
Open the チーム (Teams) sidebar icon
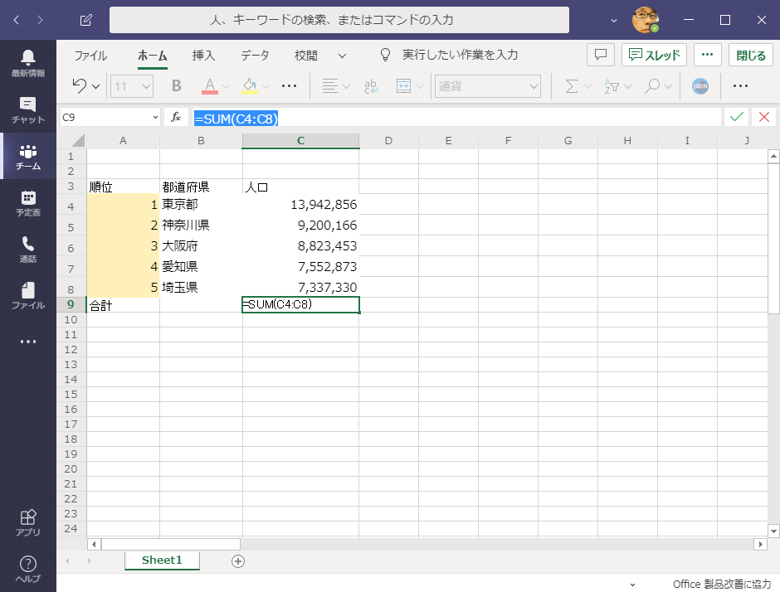[28, 157]
